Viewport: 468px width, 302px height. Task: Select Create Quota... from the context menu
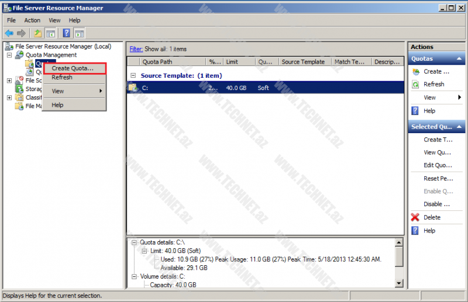pos(73,68)
